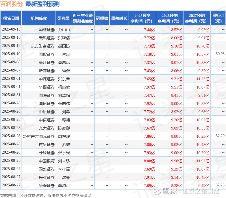
Task: Click researcher name 刘洁铭
Action: pos(64,95)
